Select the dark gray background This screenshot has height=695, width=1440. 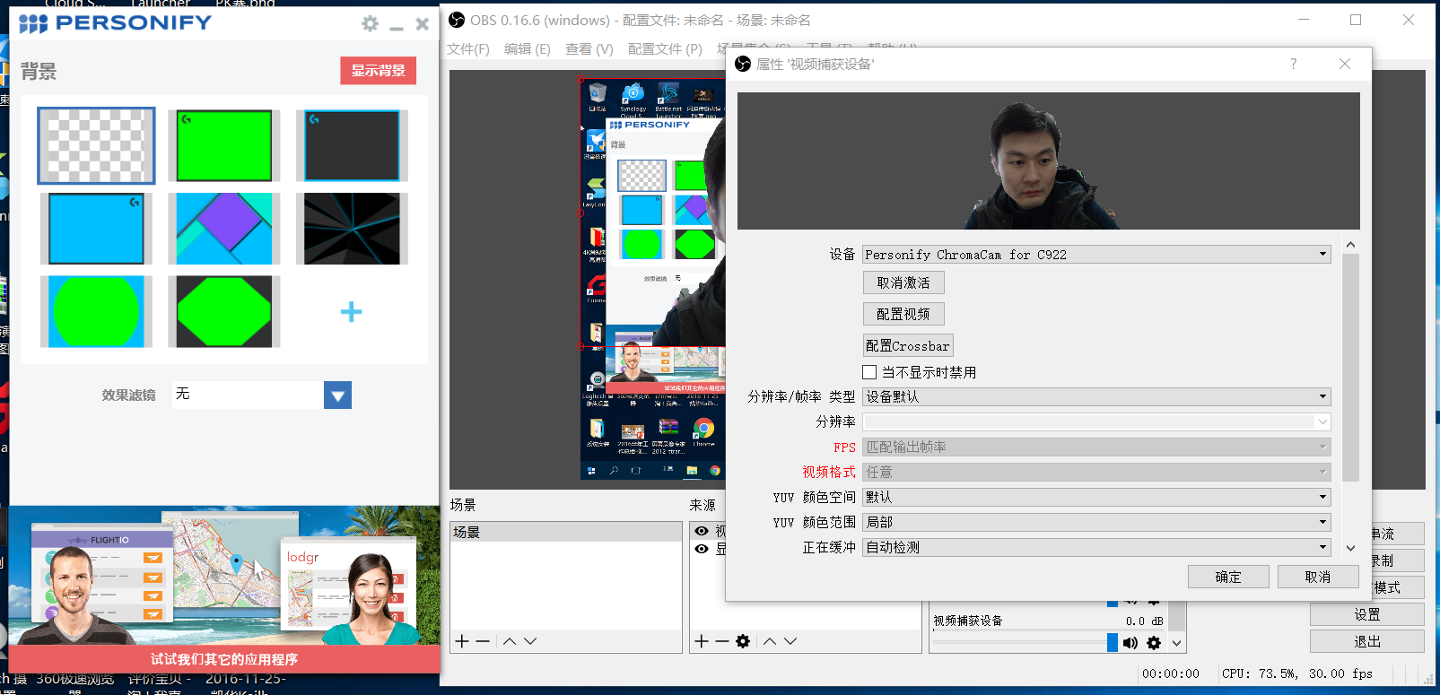352,146
